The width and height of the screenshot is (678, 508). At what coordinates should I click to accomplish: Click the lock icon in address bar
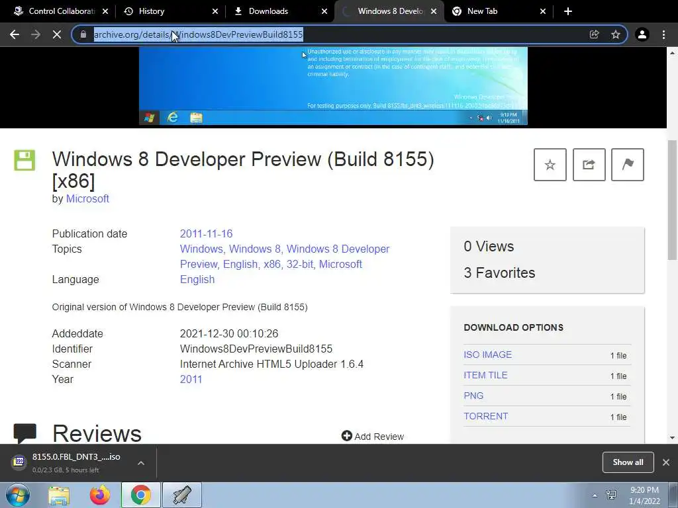click(x=83, y=34)
